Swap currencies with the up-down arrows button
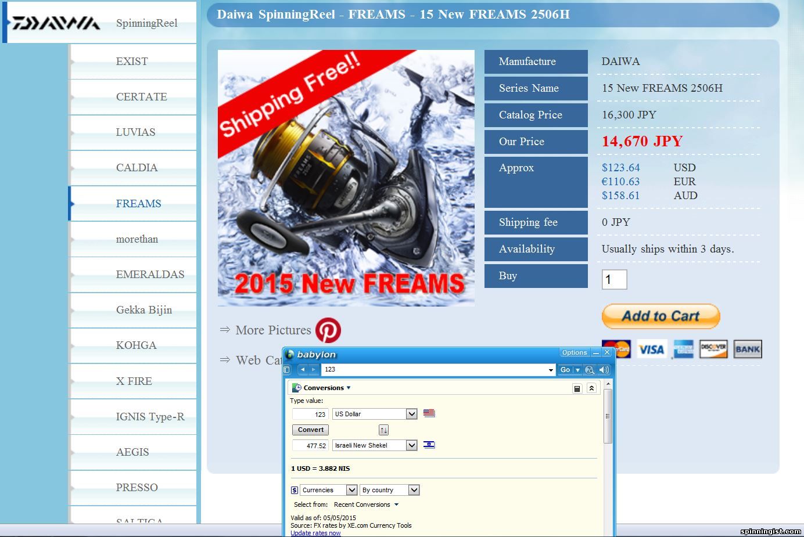 (383, 430)
